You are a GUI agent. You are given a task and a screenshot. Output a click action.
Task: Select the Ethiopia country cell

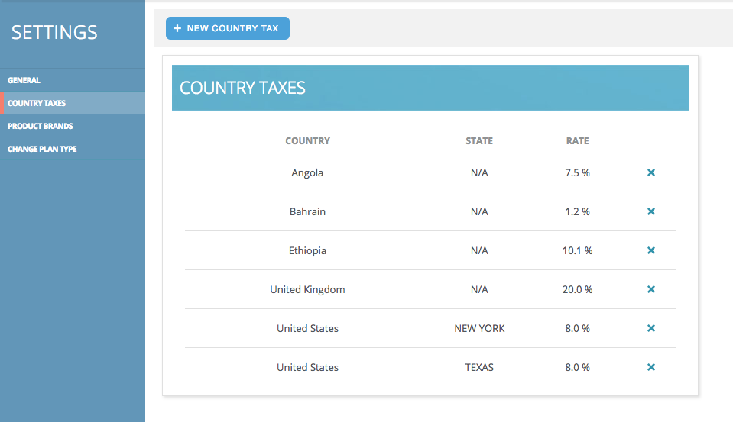[x=307, y=250]
